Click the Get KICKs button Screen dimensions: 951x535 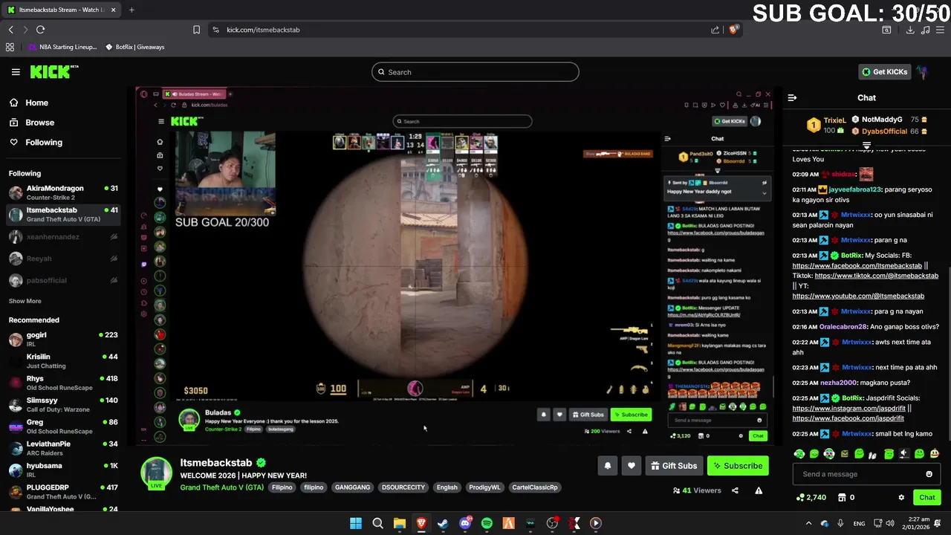(x=884, y=72)
